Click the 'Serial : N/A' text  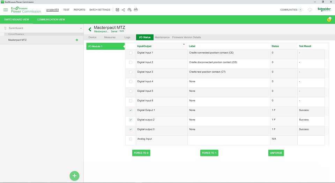(x=117, y=31)
